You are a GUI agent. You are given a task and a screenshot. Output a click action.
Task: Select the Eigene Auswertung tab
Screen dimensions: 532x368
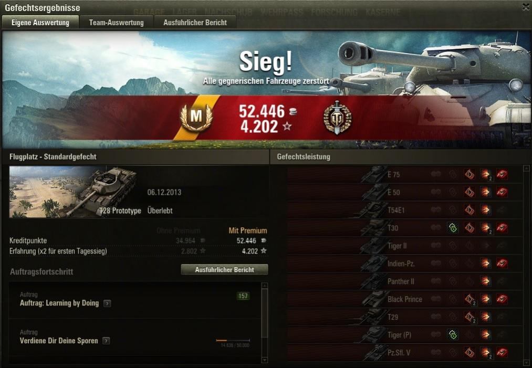click(x=40, y=23)
